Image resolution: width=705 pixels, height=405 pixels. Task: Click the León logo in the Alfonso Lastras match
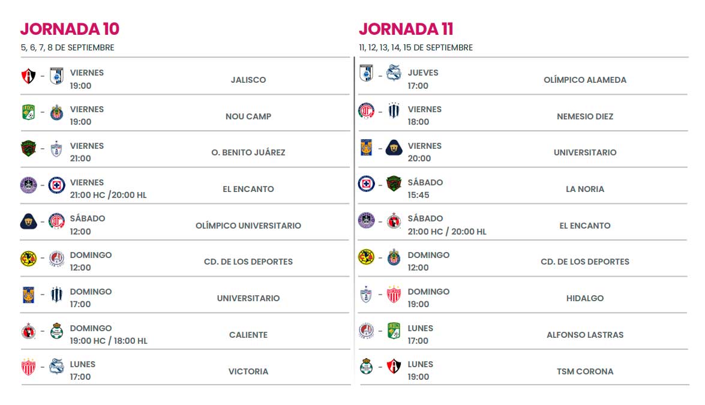[x=394, y=330]
